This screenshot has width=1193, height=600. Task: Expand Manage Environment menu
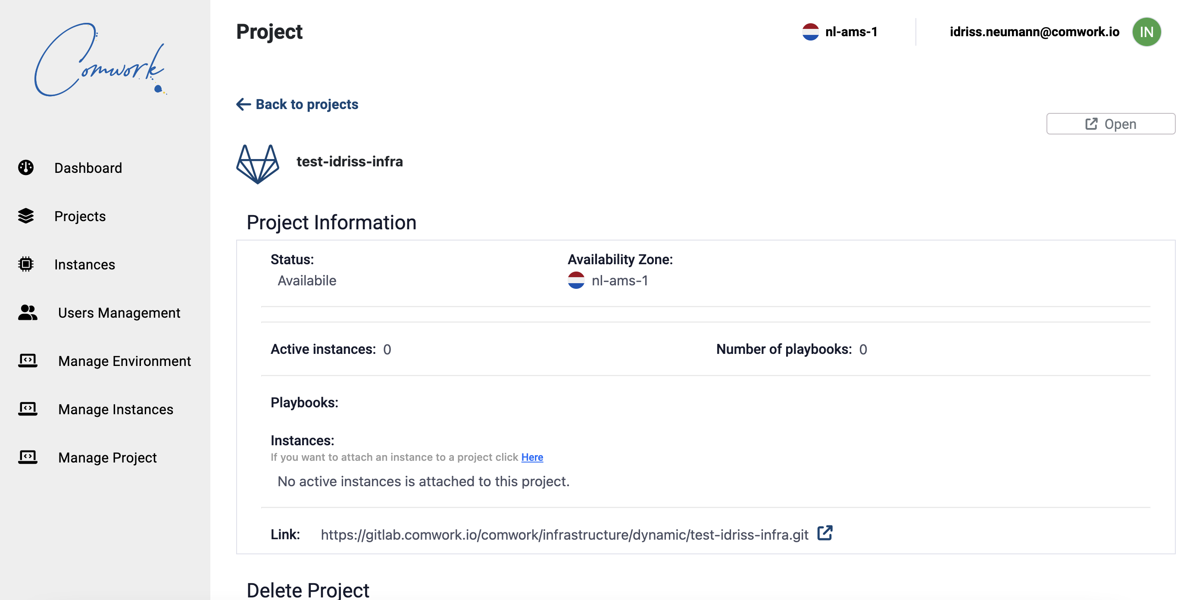tap(124, 361)
